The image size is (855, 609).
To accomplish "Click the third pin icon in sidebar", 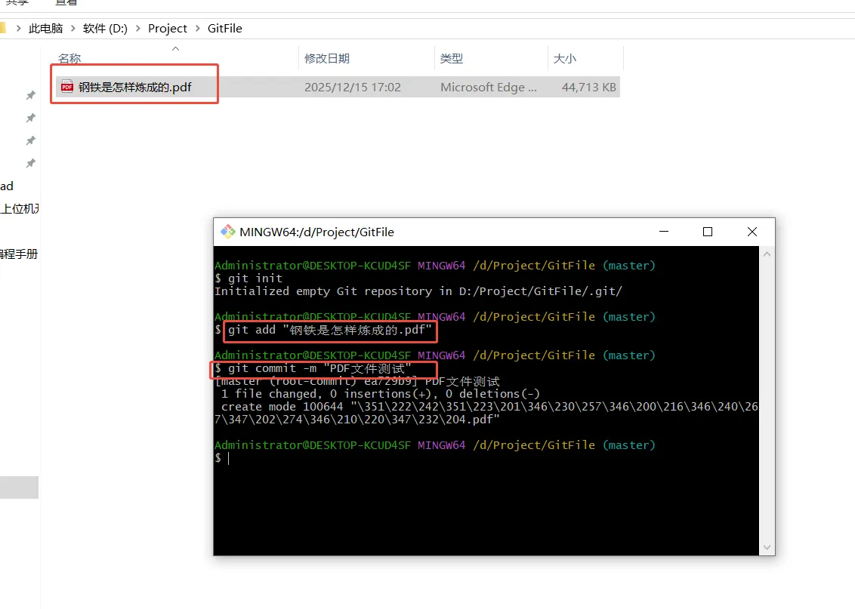I will [31, 140].
